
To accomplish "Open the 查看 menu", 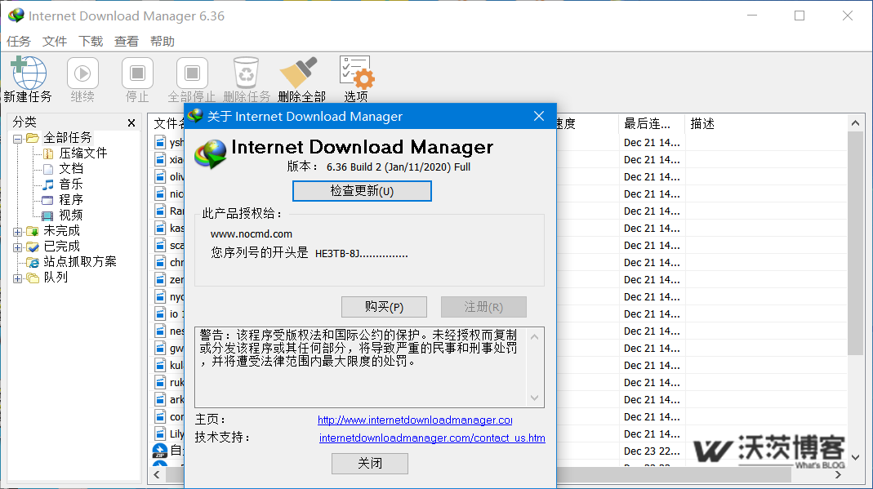I will (127, 41).
